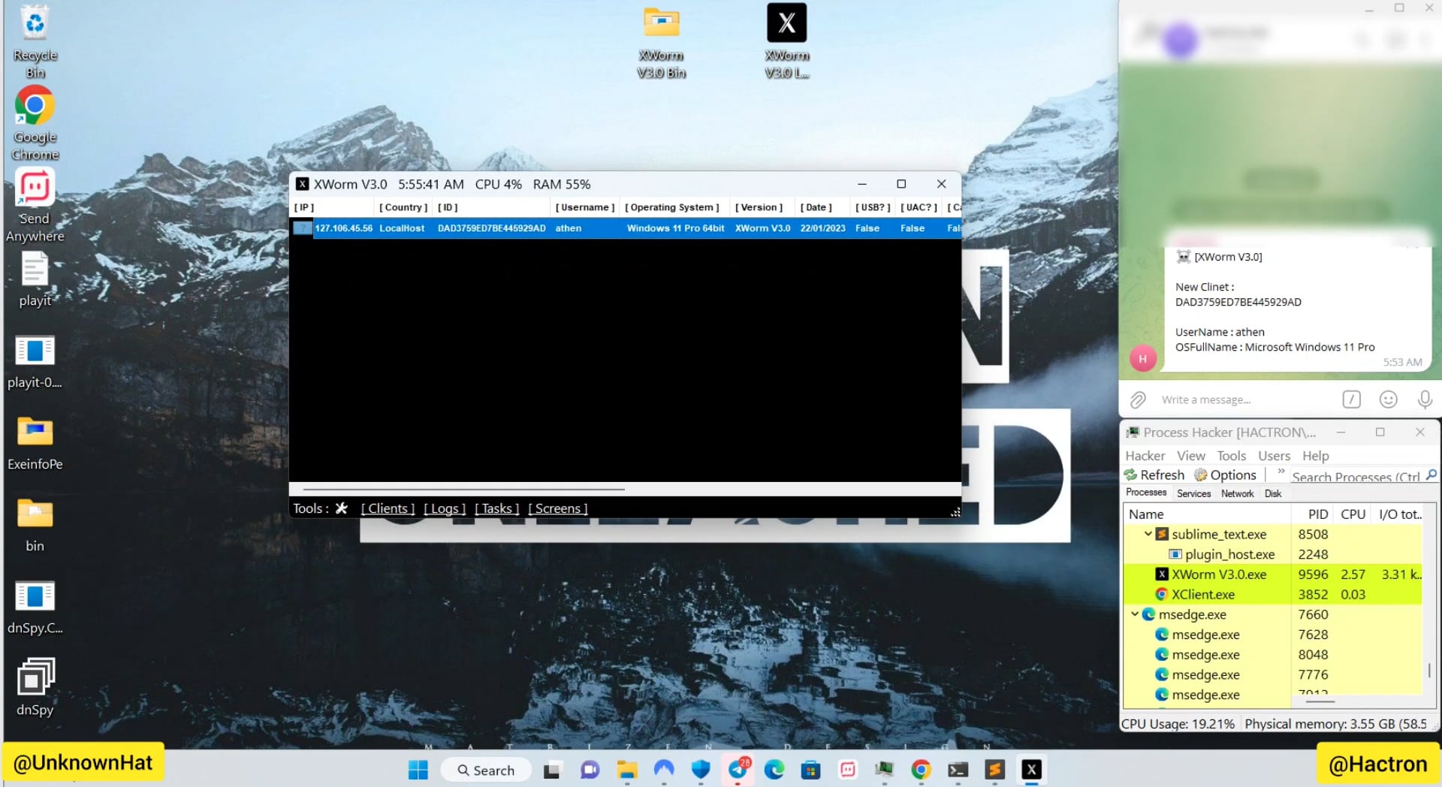Image resolution: width=1442 pixels, height=787 pixels.
Task: View XWorm connection Logs
Action: click(445, 508)
